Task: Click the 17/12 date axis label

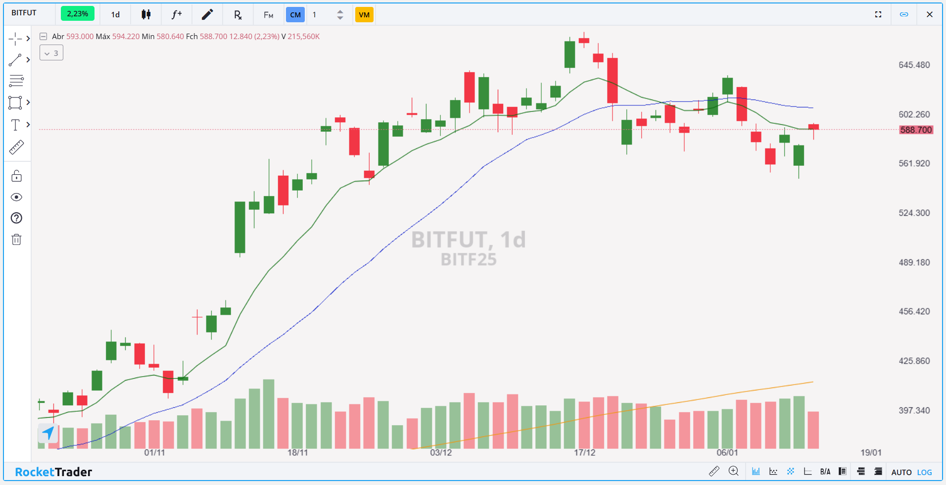Action: [x=585, y=453]
